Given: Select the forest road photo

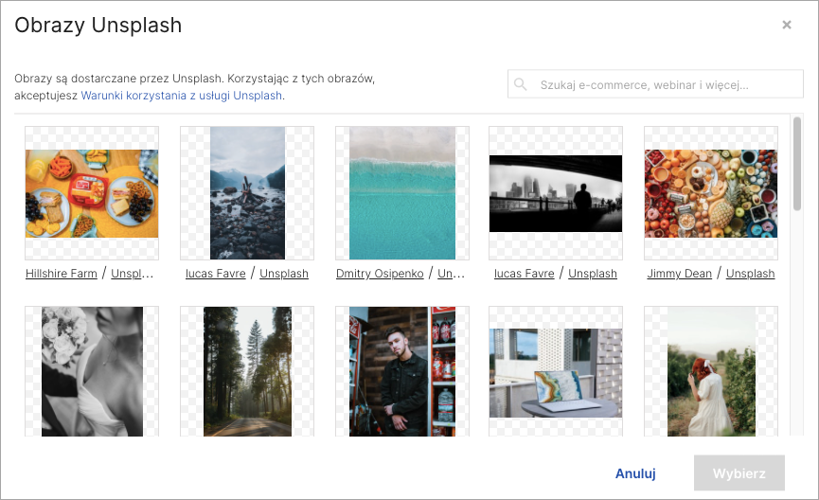Looking at the screenshot, I should point(246,371).
